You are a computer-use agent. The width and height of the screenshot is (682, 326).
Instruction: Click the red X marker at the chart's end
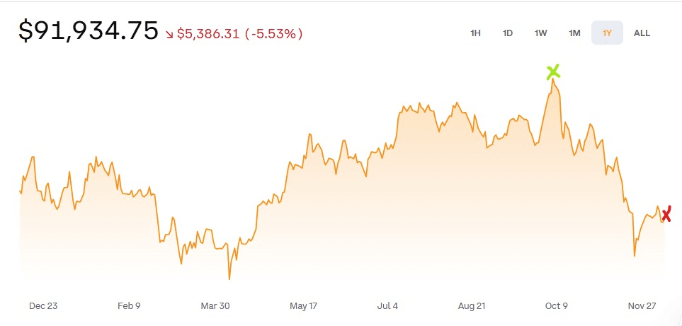click(665, 213)
